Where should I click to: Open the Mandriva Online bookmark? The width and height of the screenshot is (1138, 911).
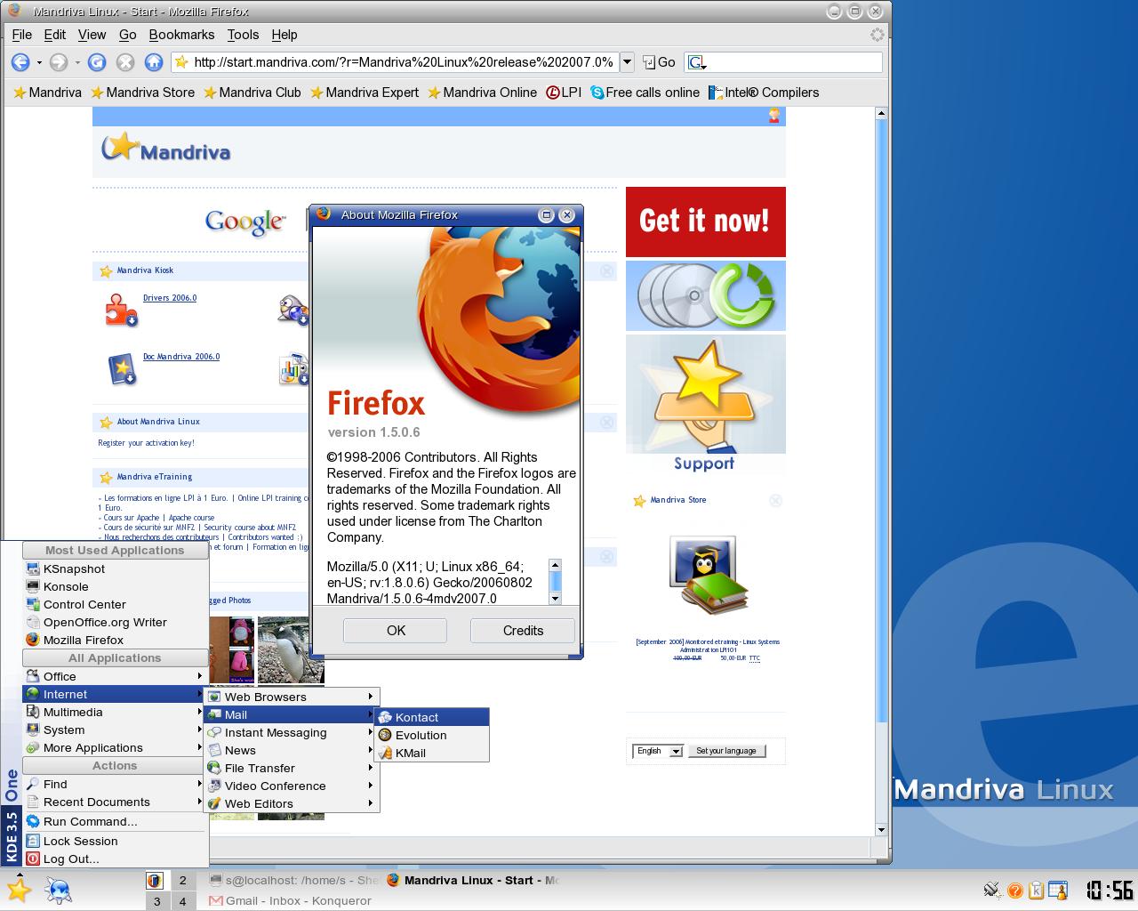click(x=482, y=93)
